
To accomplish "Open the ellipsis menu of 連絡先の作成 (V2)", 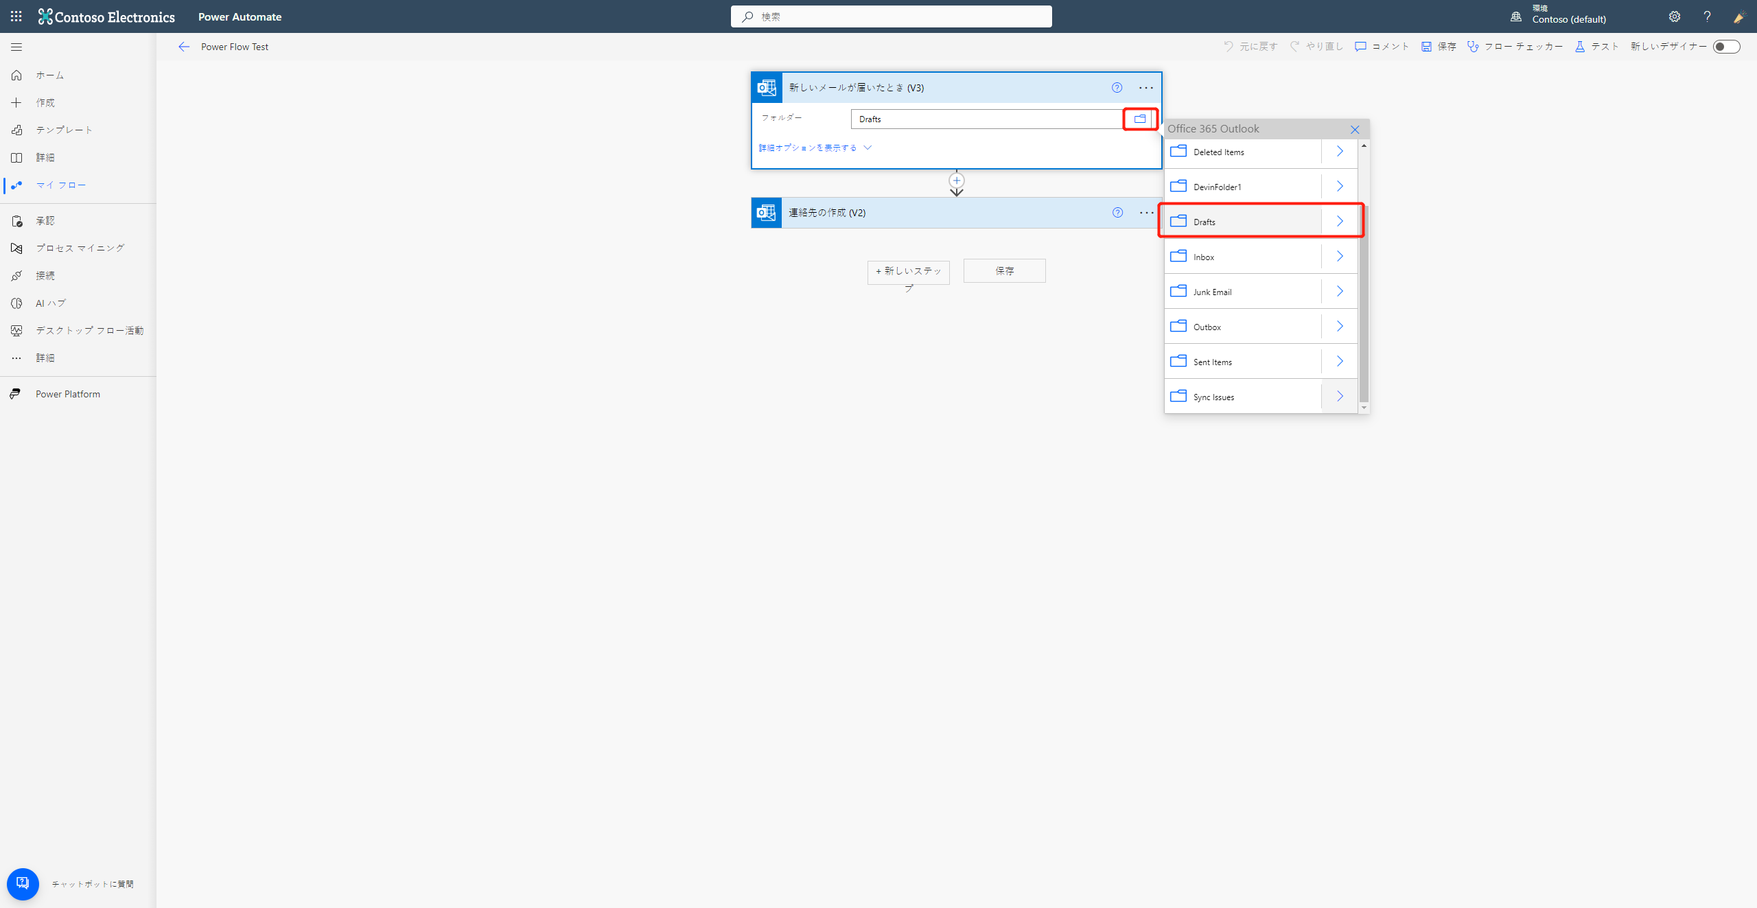I will [1147, 213].
